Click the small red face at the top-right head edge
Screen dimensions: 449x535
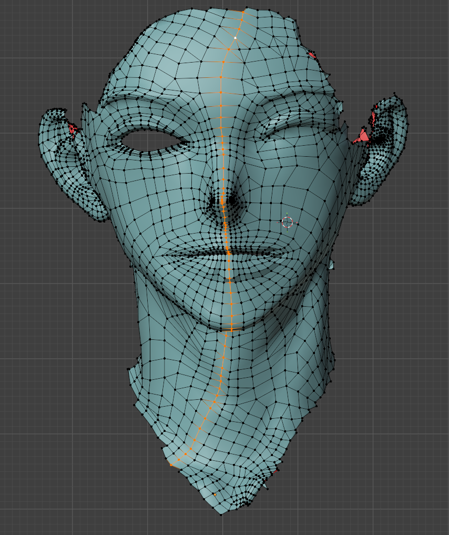312,55
